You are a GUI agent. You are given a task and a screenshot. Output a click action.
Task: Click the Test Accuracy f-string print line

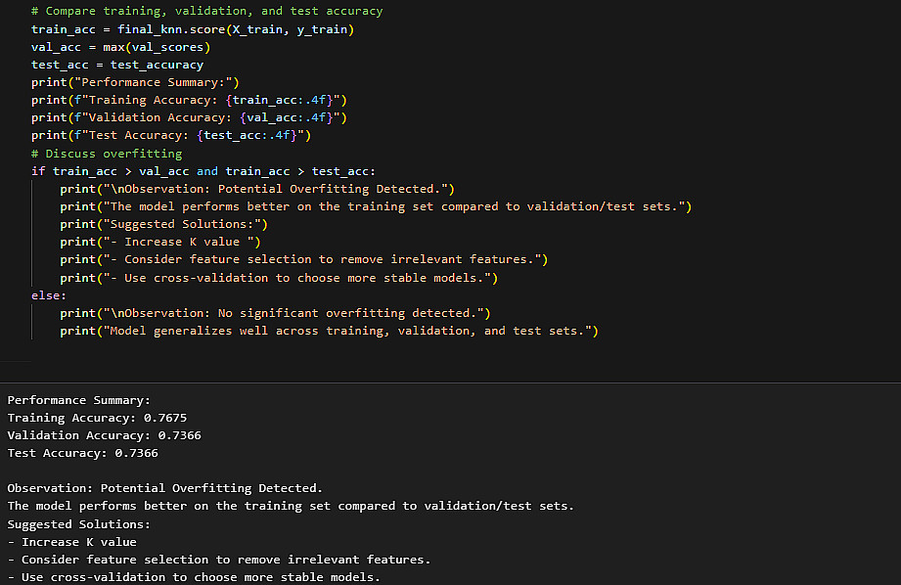point(170,135)
